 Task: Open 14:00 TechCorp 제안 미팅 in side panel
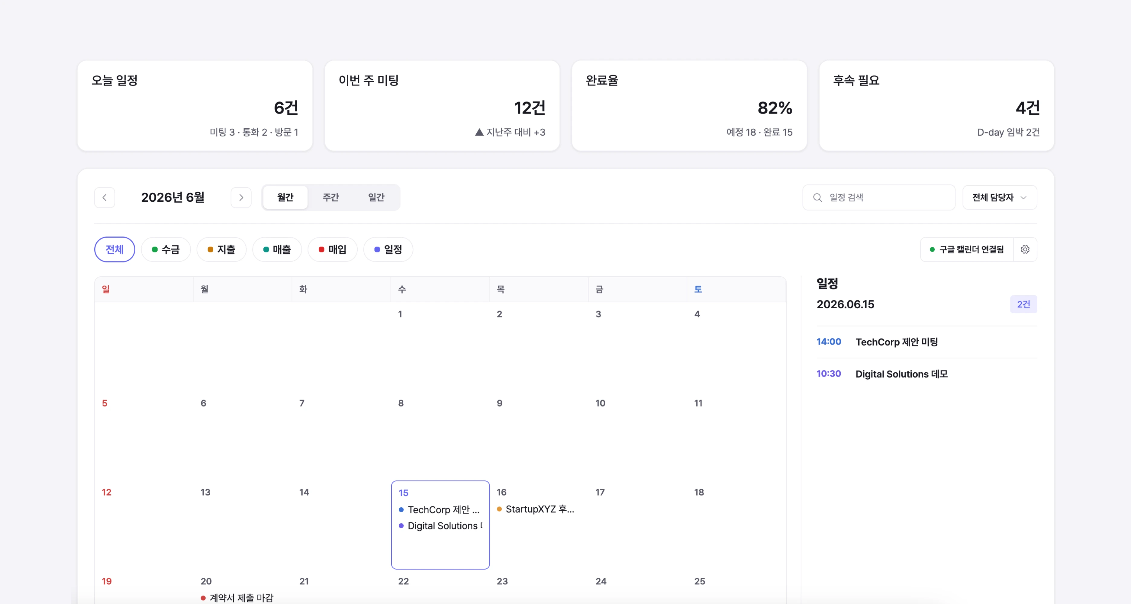926,342
